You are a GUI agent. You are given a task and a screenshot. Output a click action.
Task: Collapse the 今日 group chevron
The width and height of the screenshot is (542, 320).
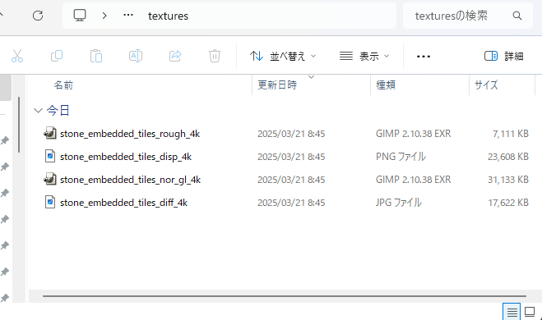(x=38, y=110)
